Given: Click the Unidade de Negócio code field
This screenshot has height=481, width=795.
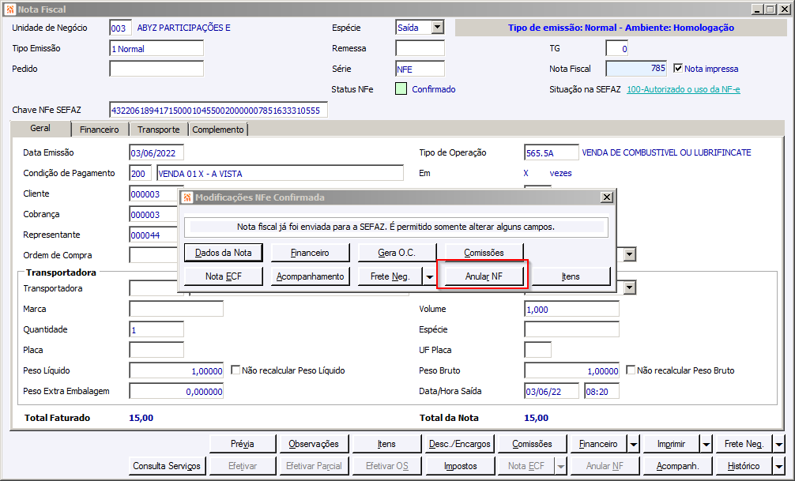Looking at the screenshot, I should [x=120, y=28].
